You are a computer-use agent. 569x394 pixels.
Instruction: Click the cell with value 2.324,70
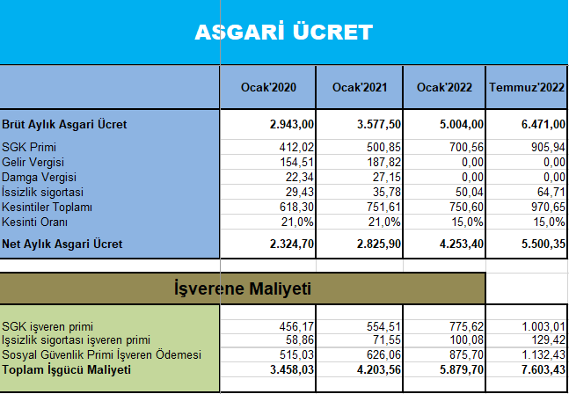coord(268,244)
